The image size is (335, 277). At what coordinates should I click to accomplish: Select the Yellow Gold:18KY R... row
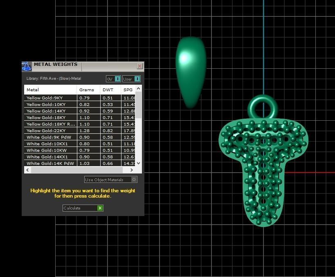click(x=80, y=124)
